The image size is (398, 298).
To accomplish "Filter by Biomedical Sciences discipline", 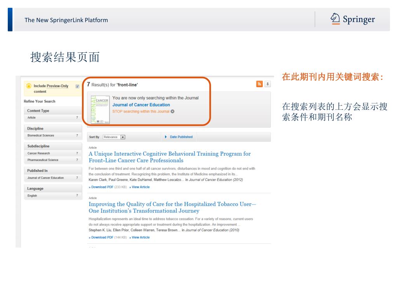I will (53, 135).
